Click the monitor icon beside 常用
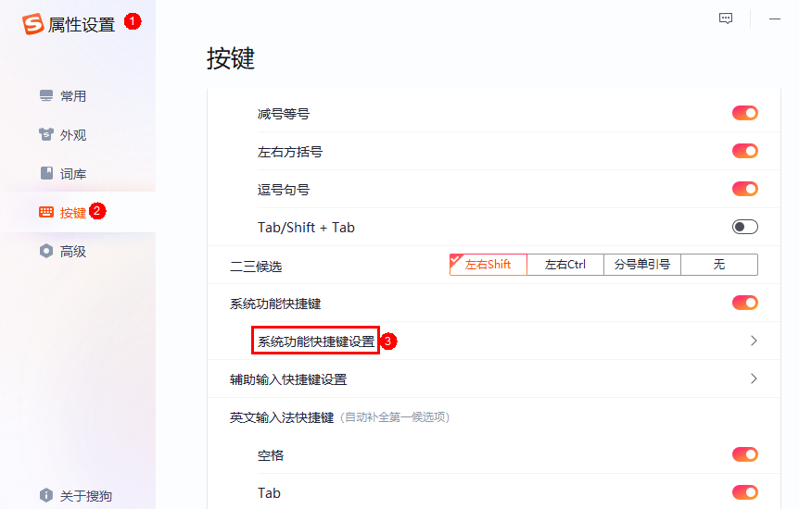799x509 pixels. [46, 96]
